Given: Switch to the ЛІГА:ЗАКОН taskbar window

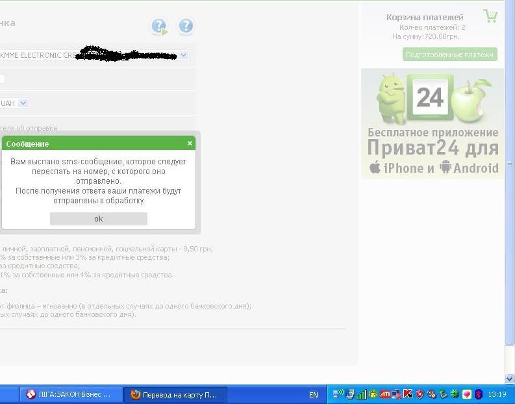Looking at the screenshot, I should pyautogui.click(x=71, y=394).
